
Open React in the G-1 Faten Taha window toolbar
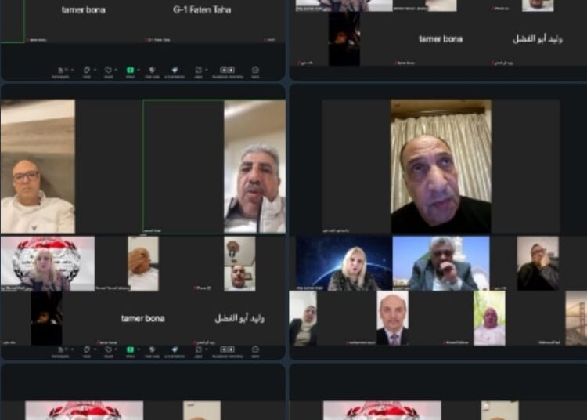(108, 72)
